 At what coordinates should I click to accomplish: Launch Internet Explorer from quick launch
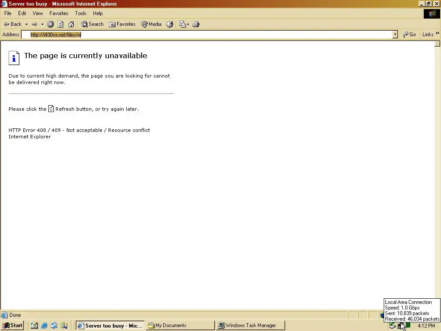click(44, 326)
